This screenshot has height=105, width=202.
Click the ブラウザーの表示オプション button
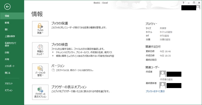point(40,92)
